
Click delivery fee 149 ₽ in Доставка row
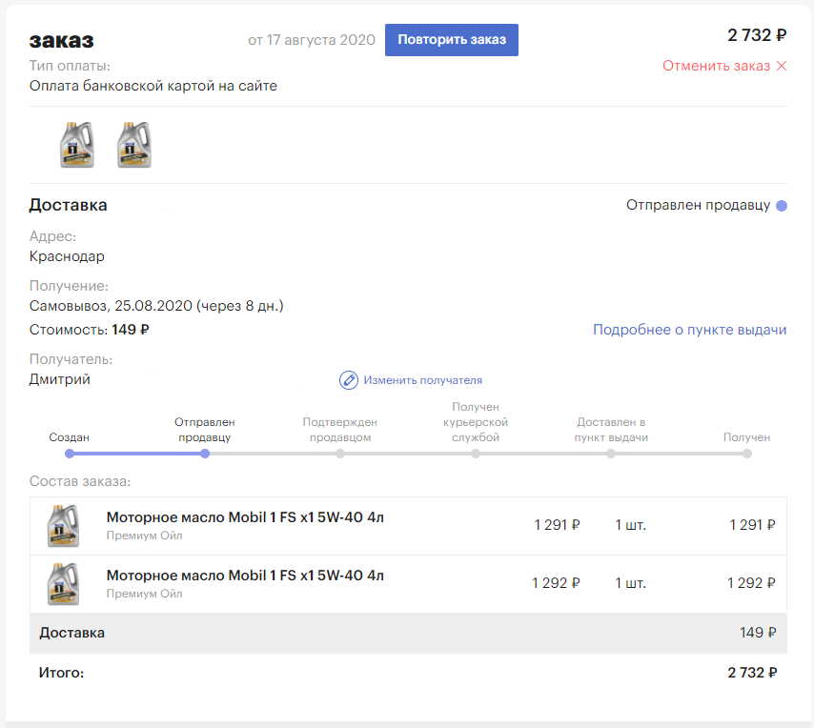(758, 633)
